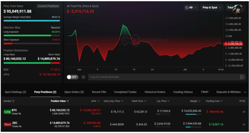
Task: Click the uPnL total $ -16,726,765.14
Action: [50, 74]
